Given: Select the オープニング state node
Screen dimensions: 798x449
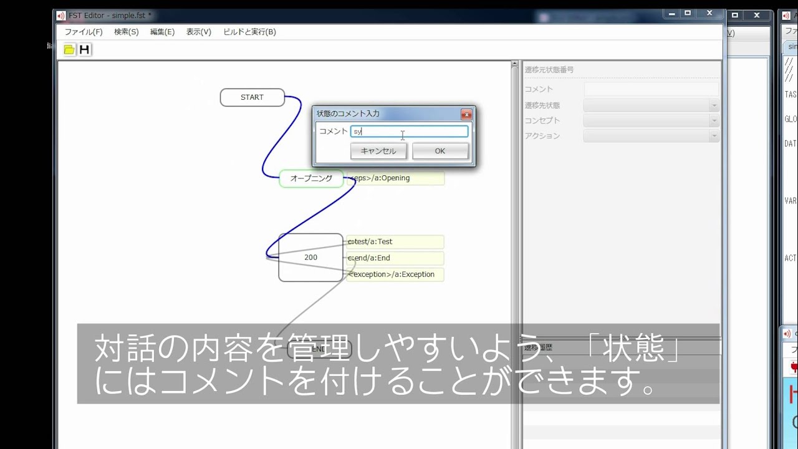Looking at the screenshot, I should [311, 178].
